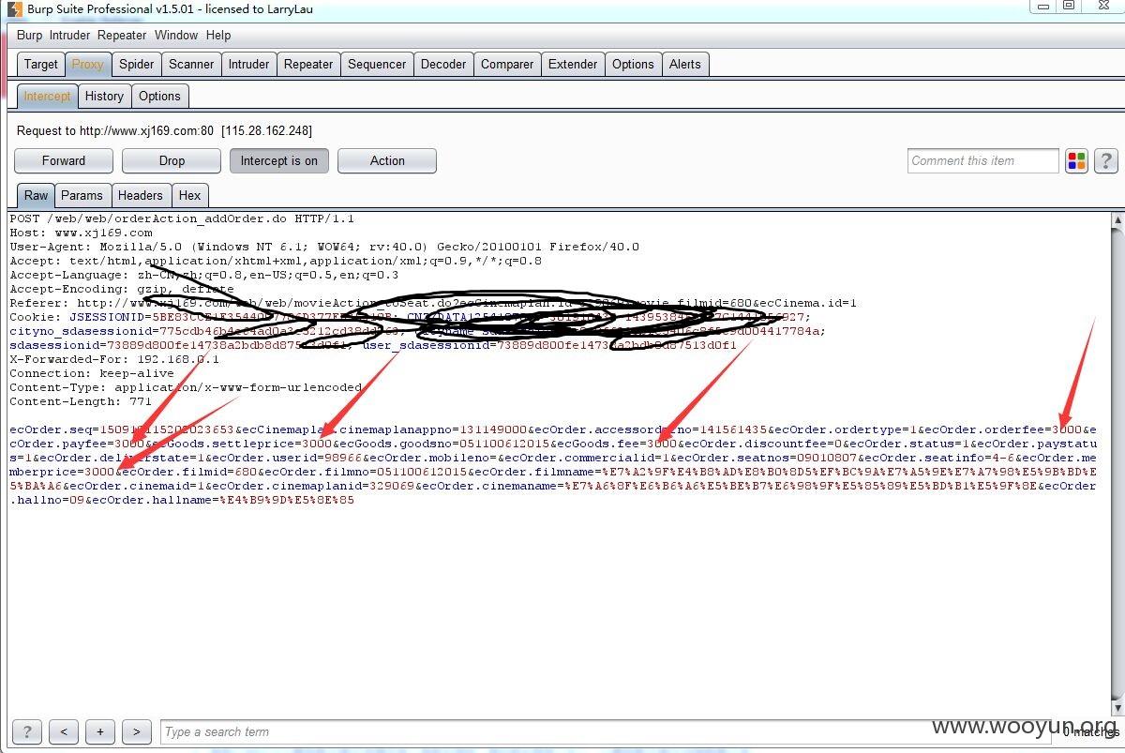
Task: Go to next search match
Action: [136, 731]
